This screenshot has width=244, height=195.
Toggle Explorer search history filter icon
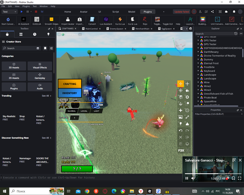tap(236, 34)
